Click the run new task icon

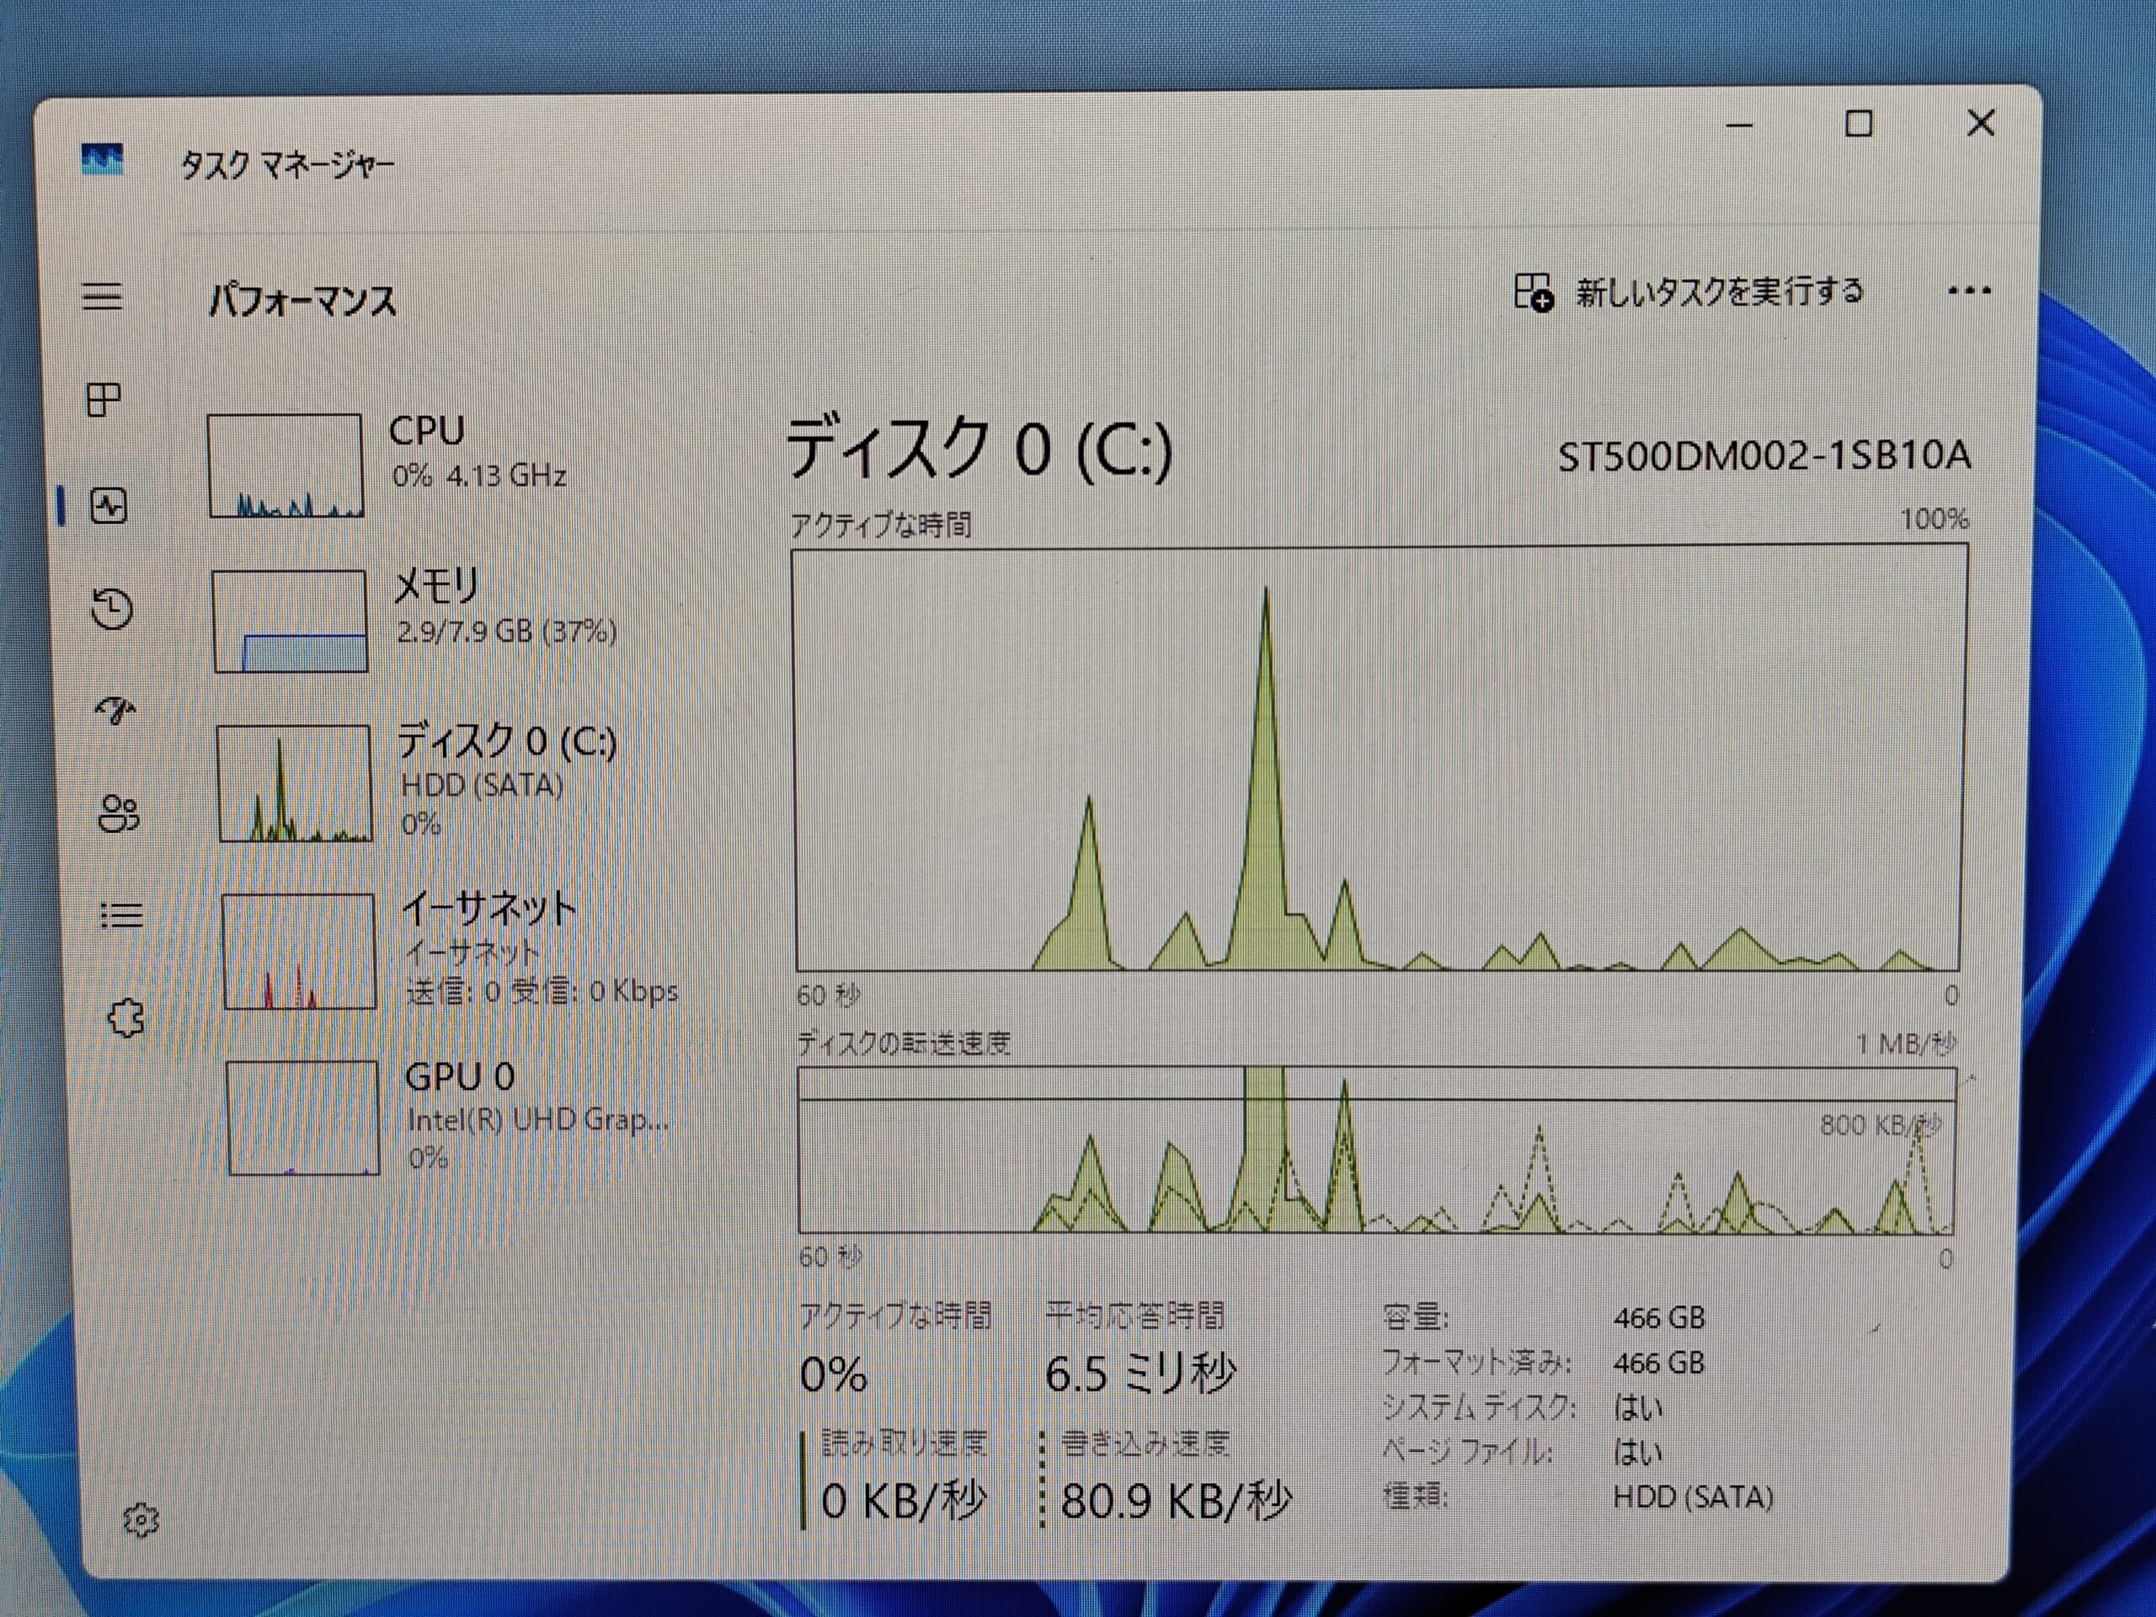click(x=1533, y=291)
